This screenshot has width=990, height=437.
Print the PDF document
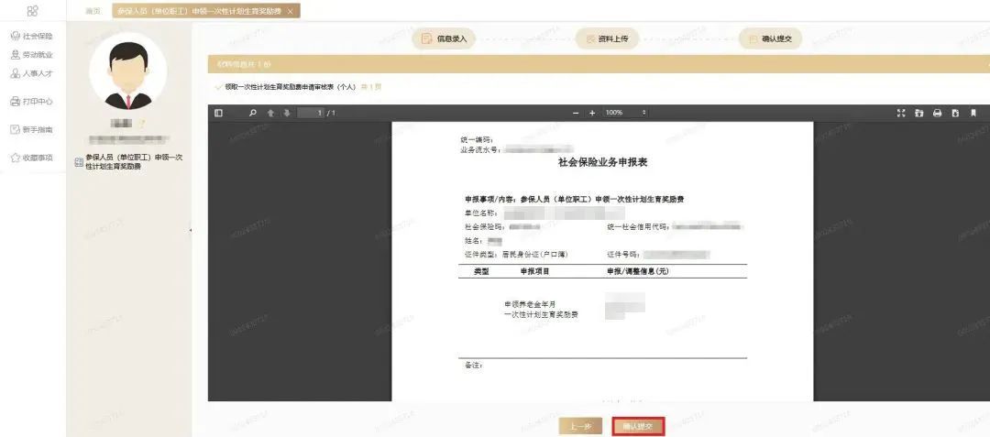[937, 113]
